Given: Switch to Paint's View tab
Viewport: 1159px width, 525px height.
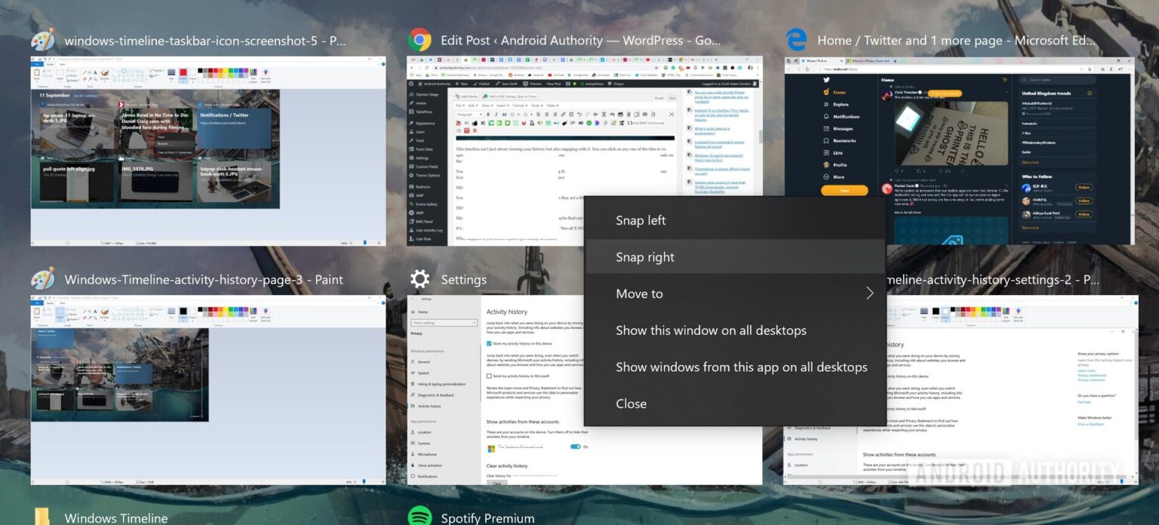Looking at the screenshot, I should coord(62,64).
